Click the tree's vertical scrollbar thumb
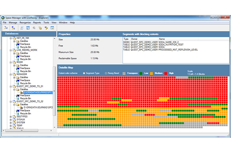This screenshot has width=231, height=153. point(54,91)
